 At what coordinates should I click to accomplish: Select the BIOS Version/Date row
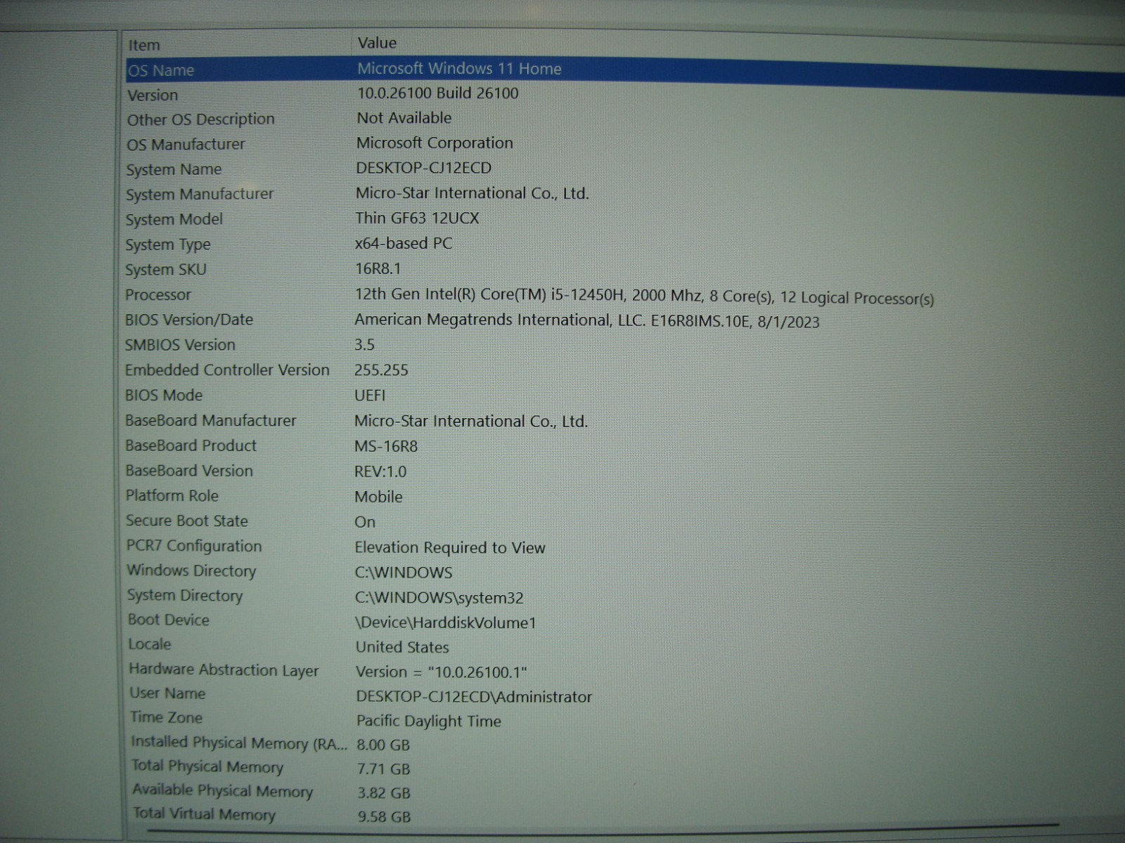tap(189, 320)
